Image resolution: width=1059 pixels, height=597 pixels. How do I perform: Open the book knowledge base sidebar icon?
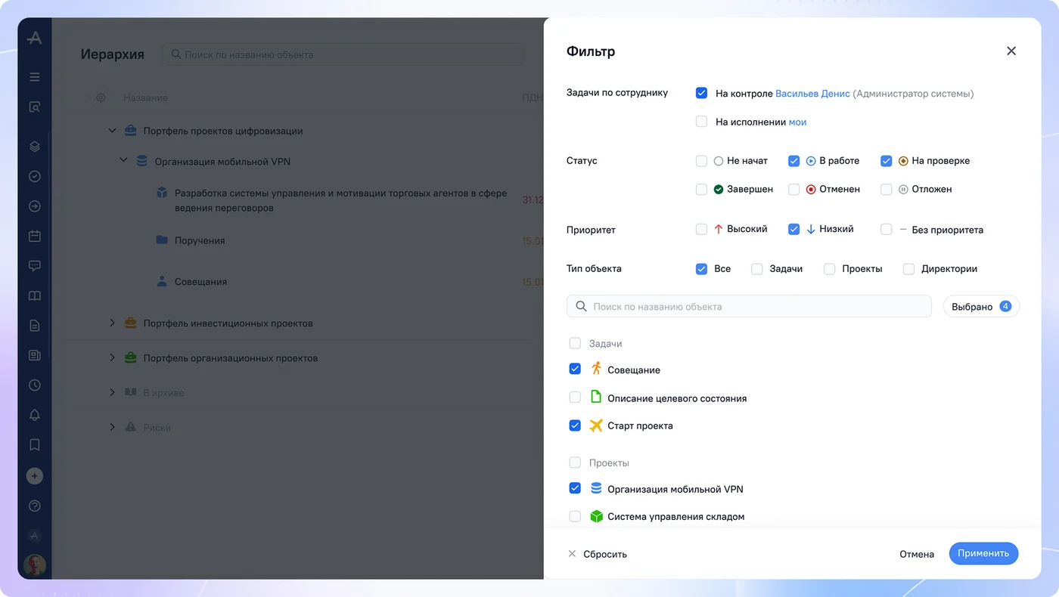(35, 296)
